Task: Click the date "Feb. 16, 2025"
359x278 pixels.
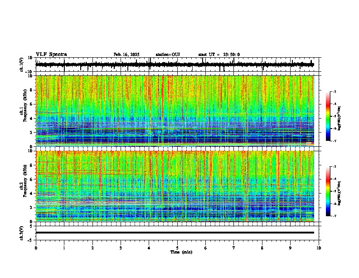Action: [x=126, y=55]
